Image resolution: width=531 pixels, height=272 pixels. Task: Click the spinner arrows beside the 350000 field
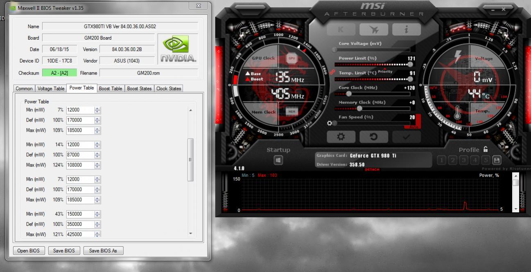97,224
